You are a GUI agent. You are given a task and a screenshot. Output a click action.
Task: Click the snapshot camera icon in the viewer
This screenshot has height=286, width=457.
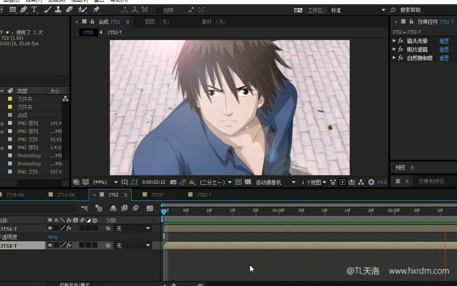pos(173,182)
